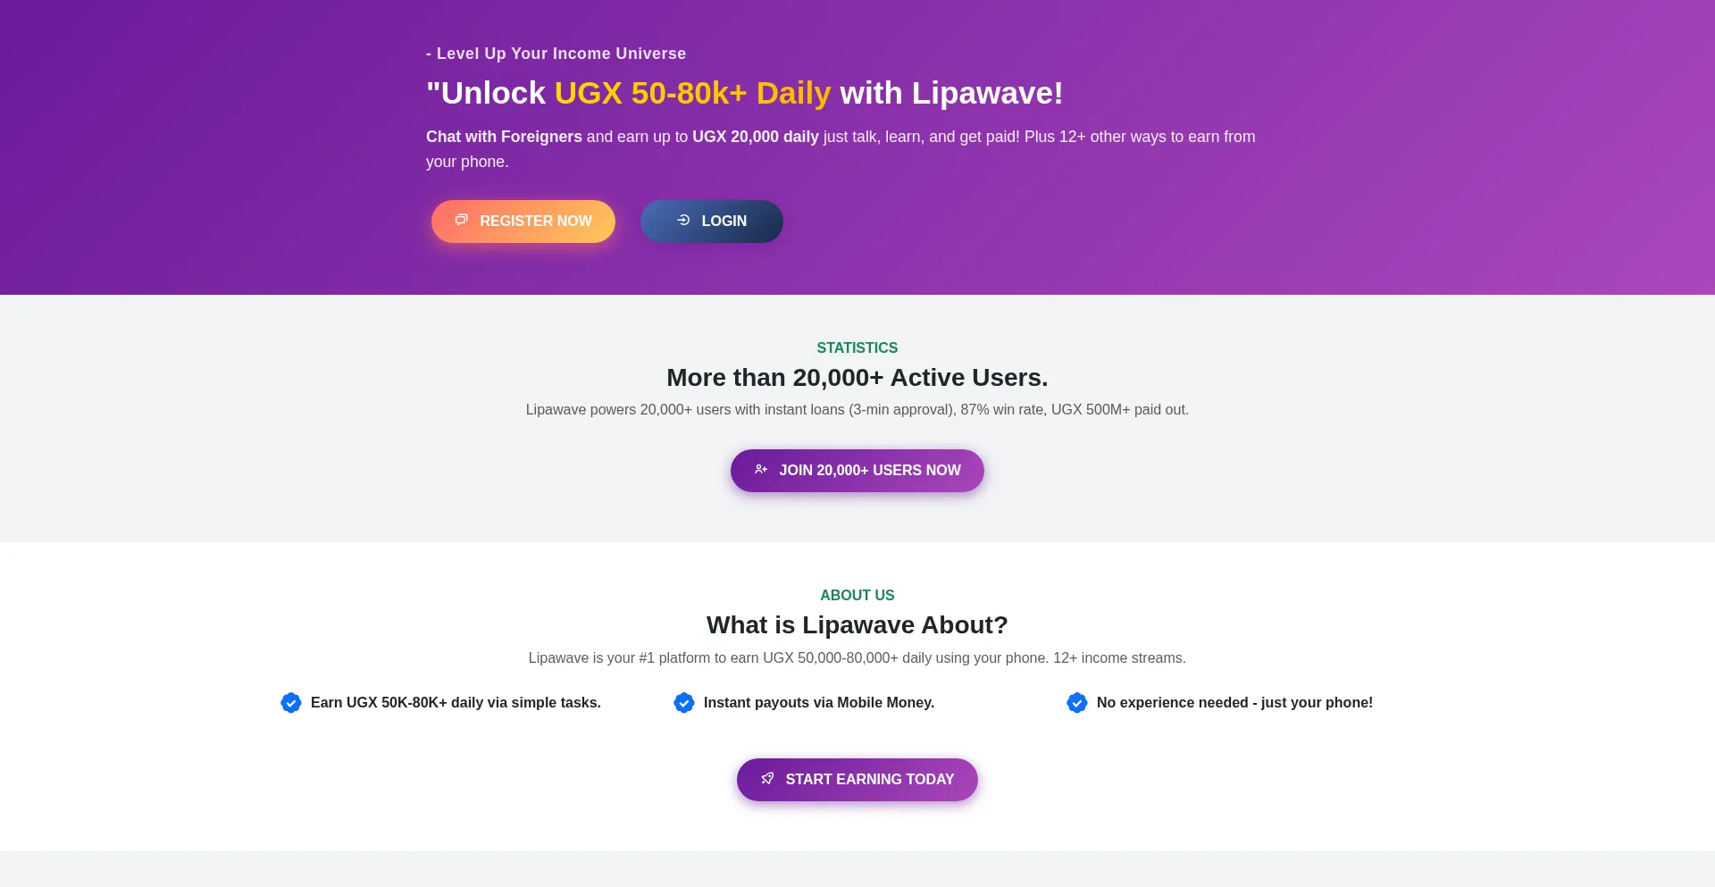Click the "Level Up Your Income Universe" tagline
This screenshot has width=1715, height=887.
click(x=561, y=54)
